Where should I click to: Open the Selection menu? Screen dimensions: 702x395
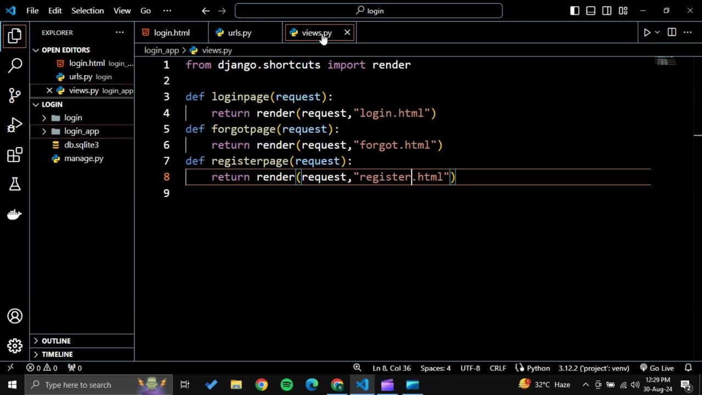coord(87,10)
